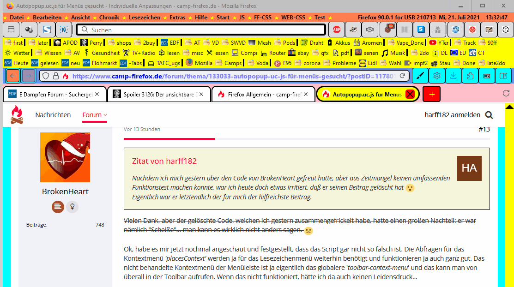This screenshot has width=514, height=287.
Task: Go back with the orange arrow button
Action: pyautogui.click(x=13, y=76)
